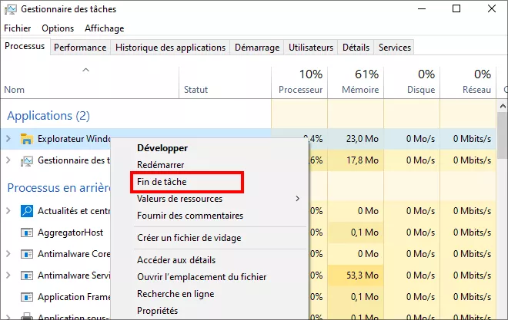This screenshot has width=508, height=320.
Task: Click the Processus en arrière-plan heading
Action: pyautogui.click(x=58, y=187)
